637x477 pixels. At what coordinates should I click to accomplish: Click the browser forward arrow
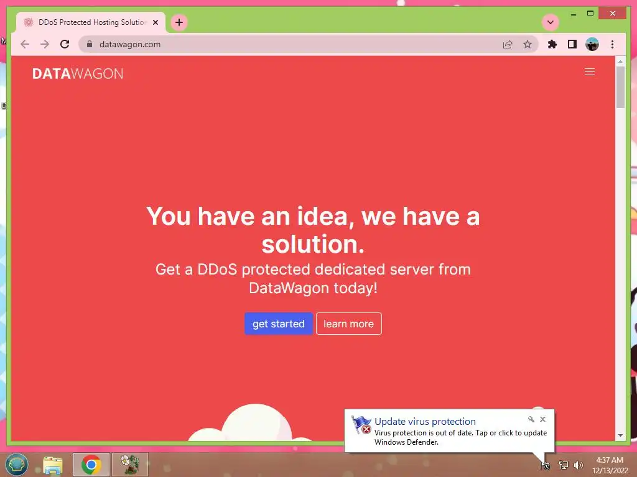(45, 44)
